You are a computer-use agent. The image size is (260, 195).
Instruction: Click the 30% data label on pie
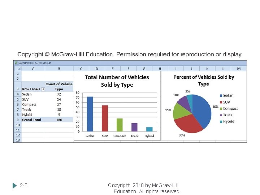click(182, 135)
